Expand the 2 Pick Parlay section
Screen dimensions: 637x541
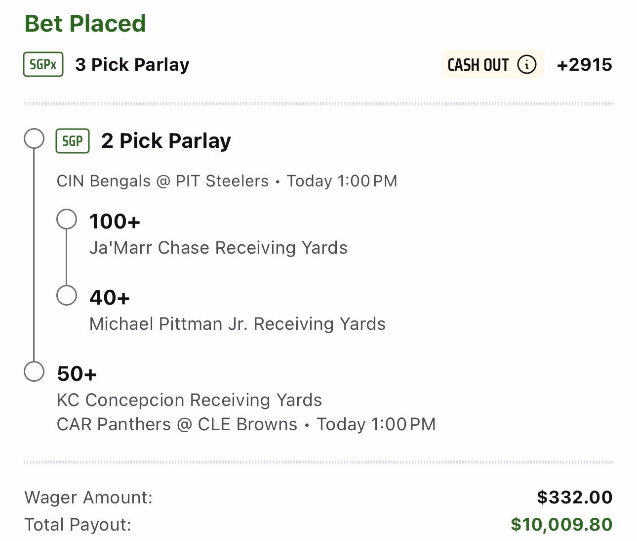tap(166, 141)
